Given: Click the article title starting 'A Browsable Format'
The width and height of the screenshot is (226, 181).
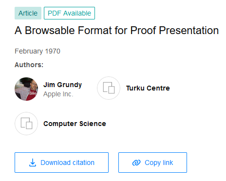Looking at the screenshot, I should point(116,30).
